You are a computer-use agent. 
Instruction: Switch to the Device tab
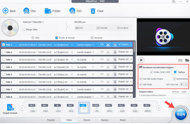pyautogui.click(x=87, y=120)
